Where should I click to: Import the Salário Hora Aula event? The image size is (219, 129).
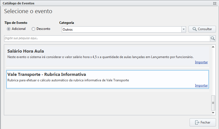201,62
